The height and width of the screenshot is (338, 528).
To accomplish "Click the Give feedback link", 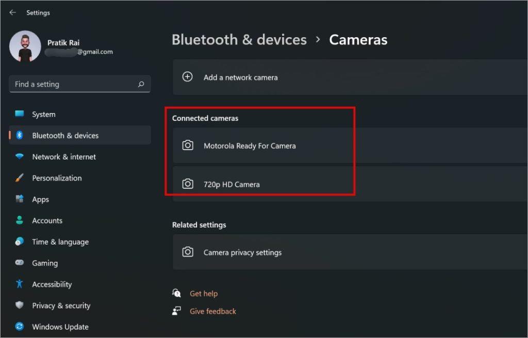I will (x=213, y=311).
